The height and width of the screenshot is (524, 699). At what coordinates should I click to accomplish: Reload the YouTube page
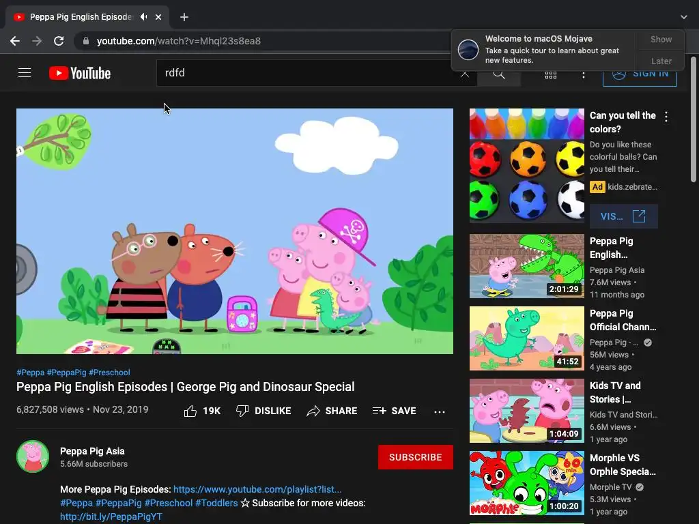tap(59, 41)
